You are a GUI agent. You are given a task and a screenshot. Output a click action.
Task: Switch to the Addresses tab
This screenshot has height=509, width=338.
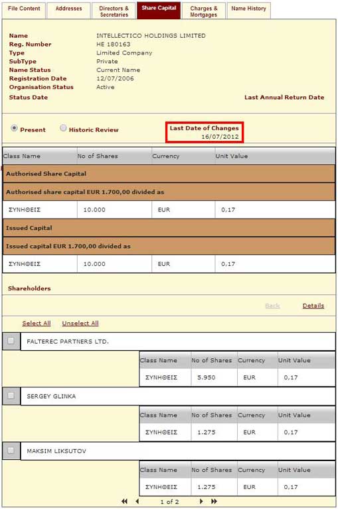pos(69,11)
